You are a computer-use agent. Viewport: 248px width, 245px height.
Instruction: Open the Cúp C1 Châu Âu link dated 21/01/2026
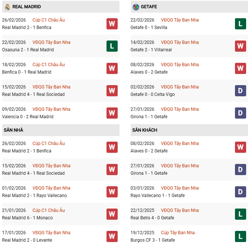tap(48, 210)
